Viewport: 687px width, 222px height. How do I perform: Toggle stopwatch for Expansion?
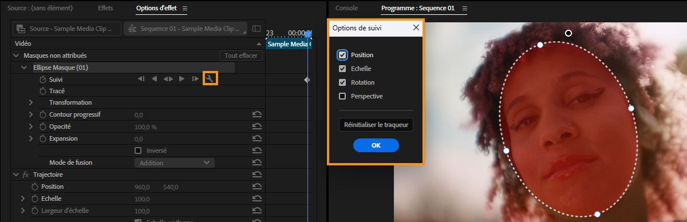click(42, 138)
